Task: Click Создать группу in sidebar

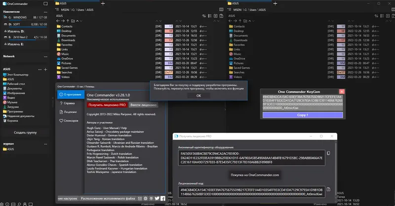Action: (x=25, y=132)
